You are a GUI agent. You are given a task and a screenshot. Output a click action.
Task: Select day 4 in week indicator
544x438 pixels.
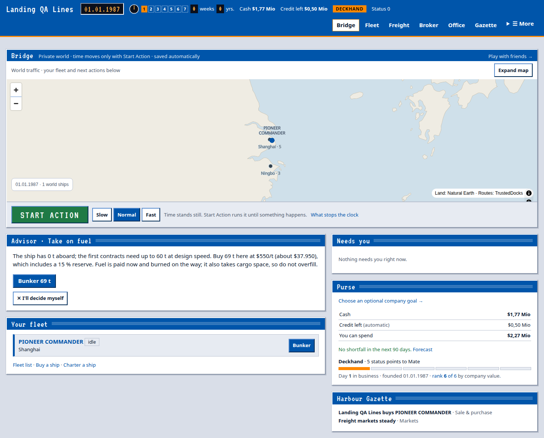pos(165,9)
